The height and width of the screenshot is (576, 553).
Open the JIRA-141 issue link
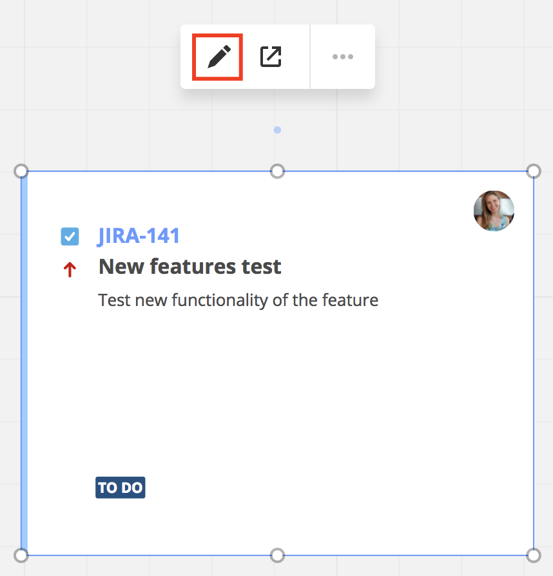[x=139, y=236]
